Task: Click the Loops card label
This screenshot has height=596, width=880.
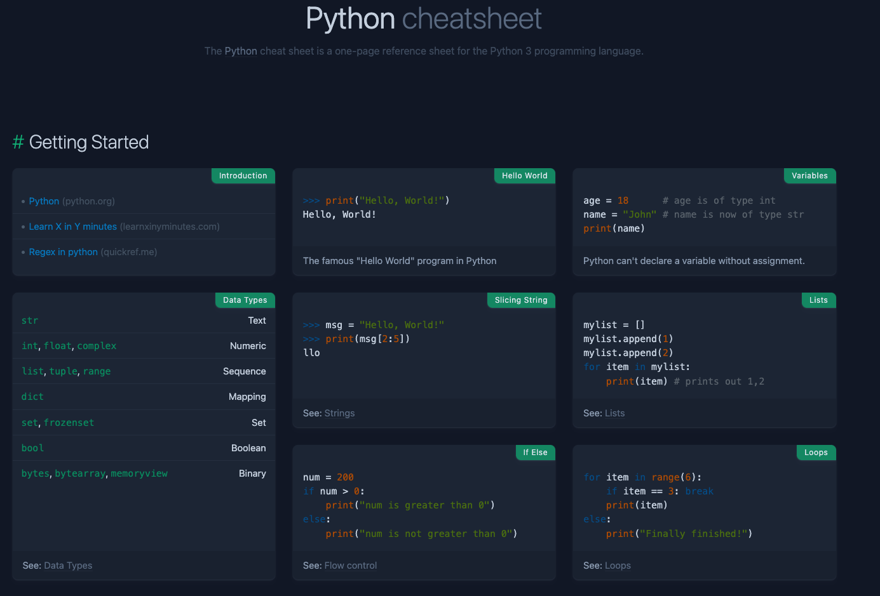Action: point(816,453)
